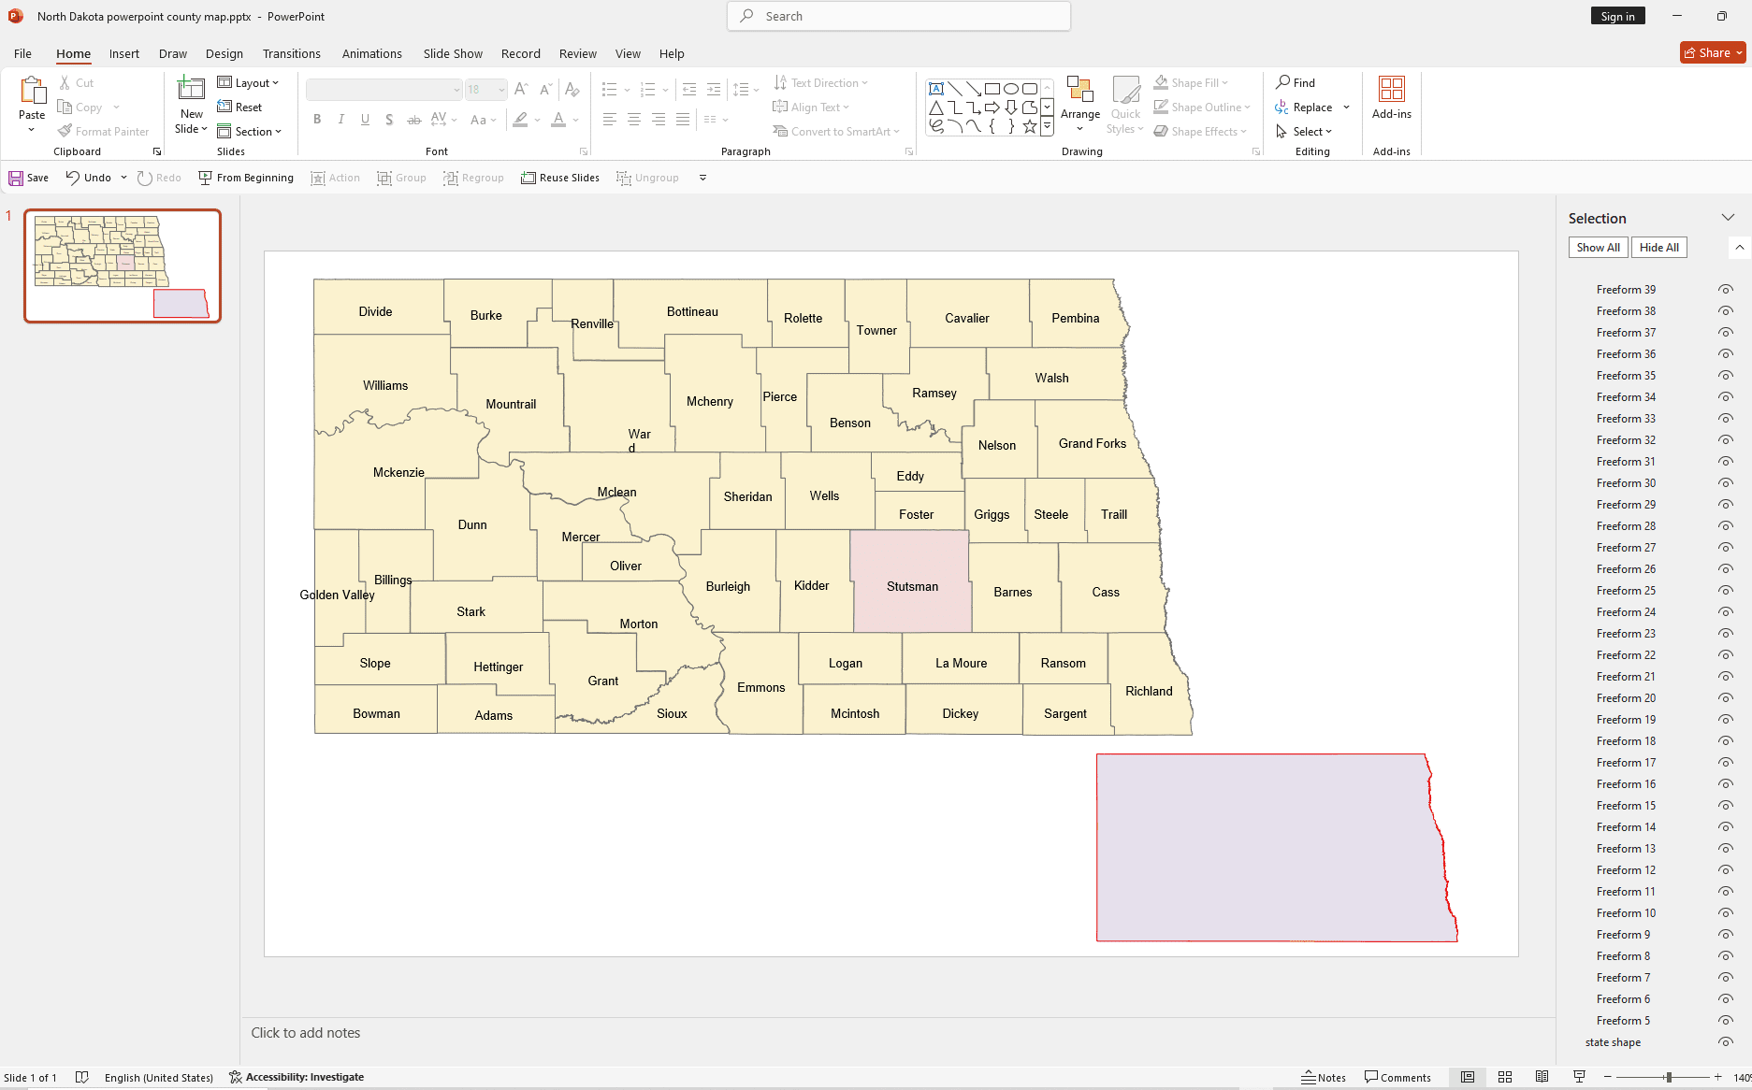Click the Share button
1752x1090 pixels.
1712,53
